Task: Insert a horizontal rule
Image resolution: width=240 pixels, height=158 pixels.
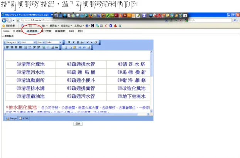Action: (x=56, y=47)
